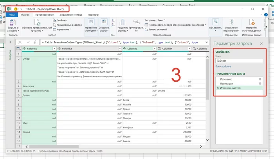
Task: Click cell 160500 in Column4
Action: 175,95
